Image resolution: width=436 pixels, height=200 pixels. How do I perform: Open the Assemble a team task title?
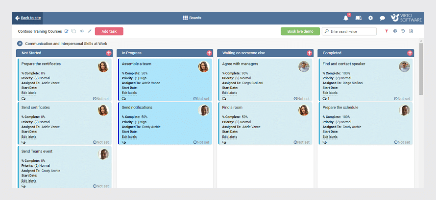point(137,64)
